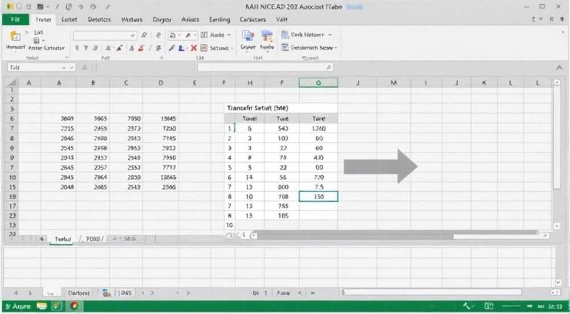
Task: Select the highlighted cell showing 150
Action: (318, 196)
